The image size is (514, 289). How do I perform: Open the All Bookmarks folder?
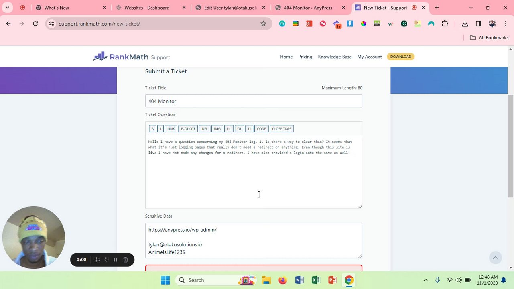pyautogui.click(x=489, y=37)
